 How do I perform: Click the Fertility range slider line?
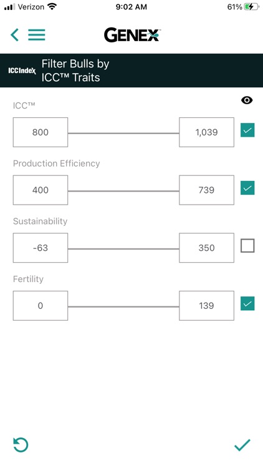(123, 306)
